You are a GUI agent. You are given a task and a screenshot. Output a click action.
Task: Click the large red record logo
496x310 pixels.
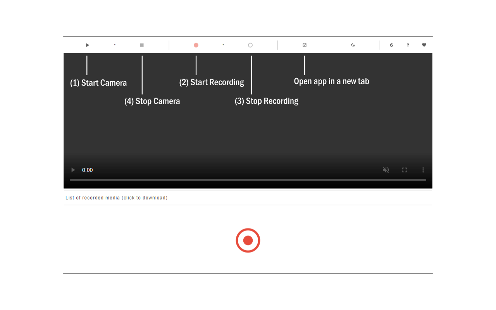click(248, 241)
